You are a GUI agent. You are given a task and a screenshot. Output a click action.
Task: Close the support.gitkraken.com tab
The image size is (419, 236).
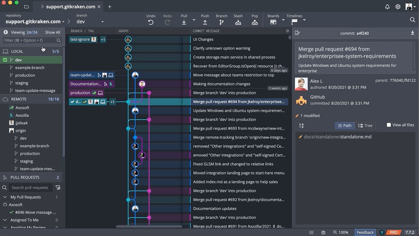pyautogui.click(x=99, y=7)
